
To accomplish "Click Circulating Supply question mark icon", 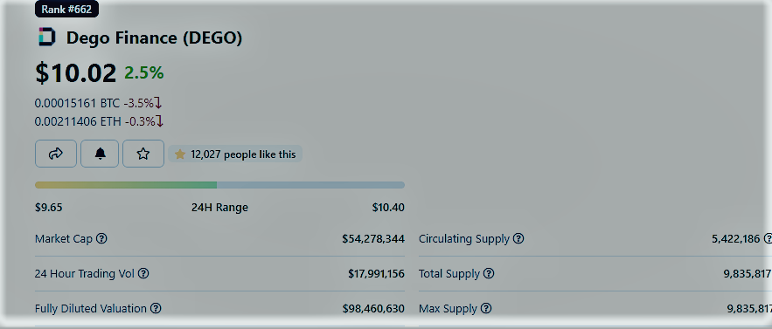I will coord(518,238).
